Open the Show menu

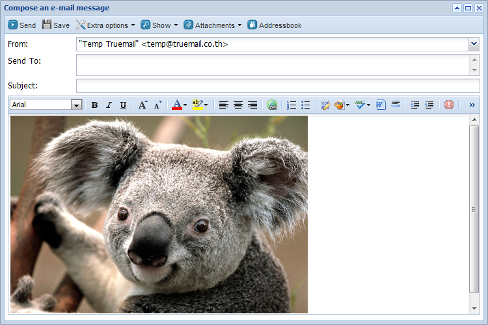click(x=159, y=25)
